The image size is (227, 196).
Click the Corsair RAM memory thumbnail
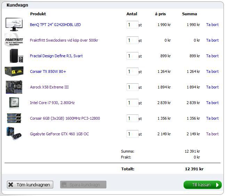pyautogui.click(x=14, y=118)
